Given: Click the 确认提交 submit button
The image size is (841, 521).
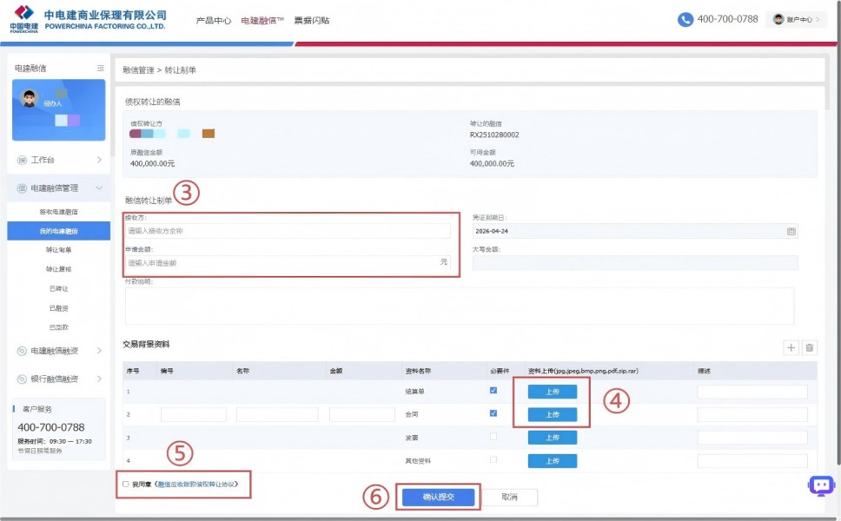Looking at the screenshot, I should 438,497.
